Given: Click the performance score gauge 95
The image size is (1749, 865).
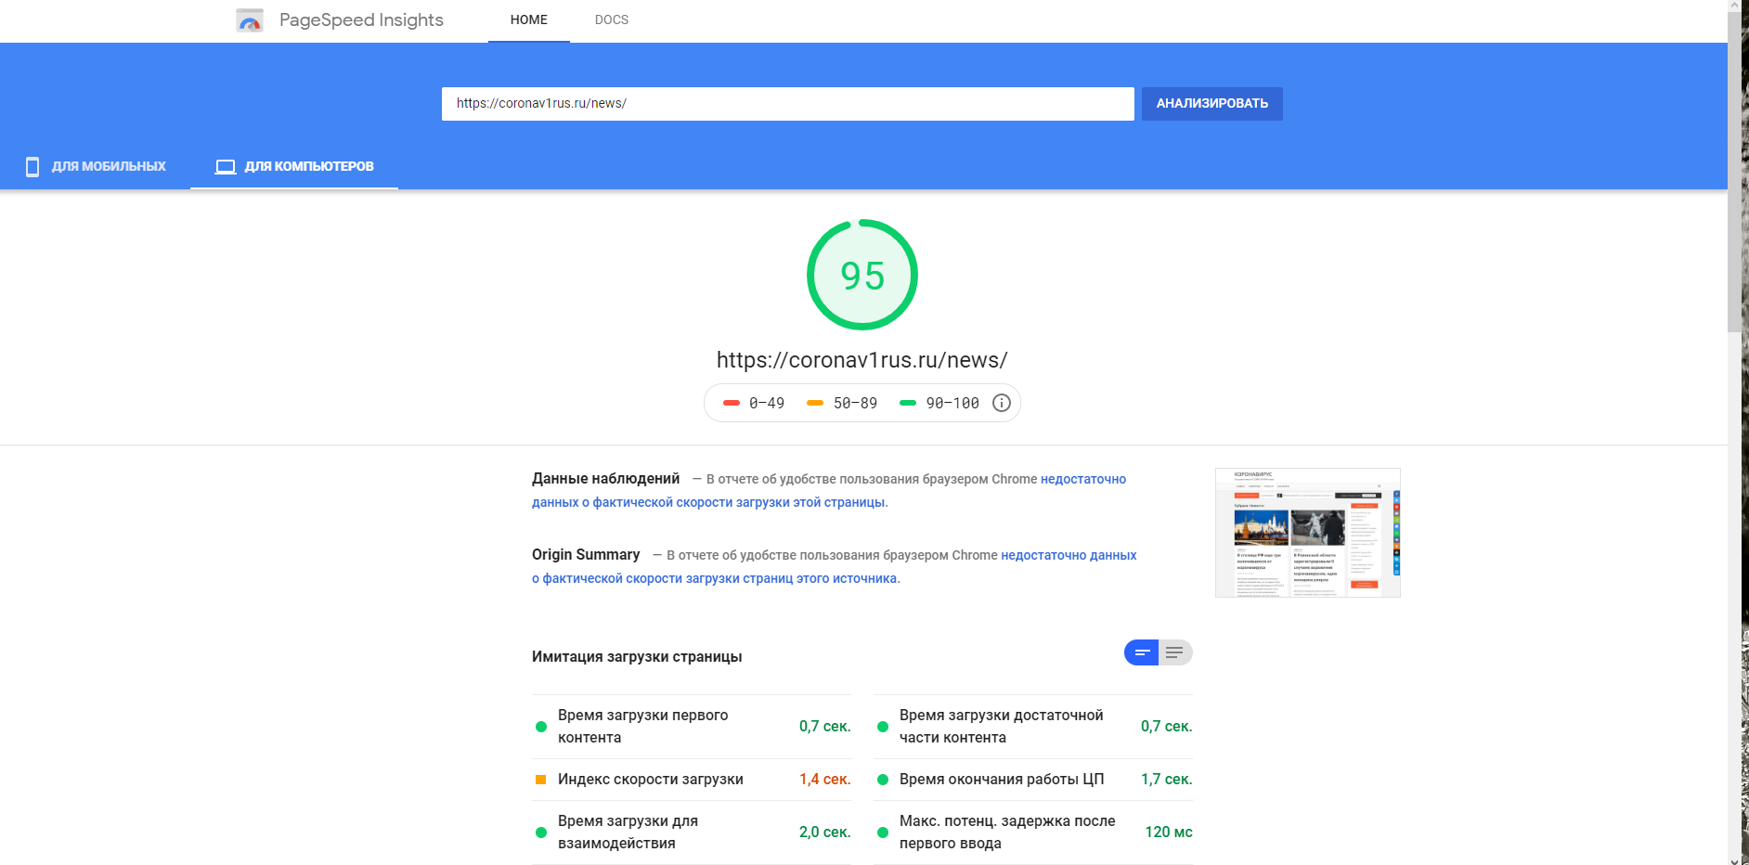Looking at the screenshot, I should click(x=862, y=275).
